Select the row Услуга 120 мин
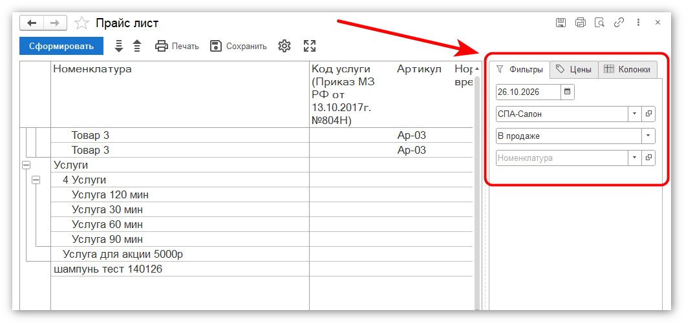This screenshot has width=684, height=323. [262, 194]
